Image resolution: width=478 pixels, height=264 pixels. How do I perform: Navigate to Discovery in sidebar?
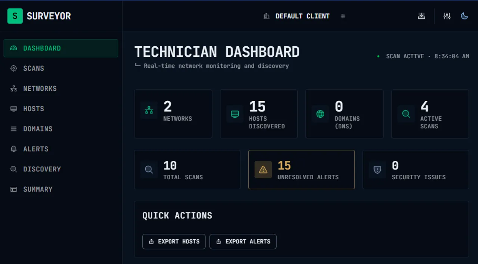click(x=42, y=169)
